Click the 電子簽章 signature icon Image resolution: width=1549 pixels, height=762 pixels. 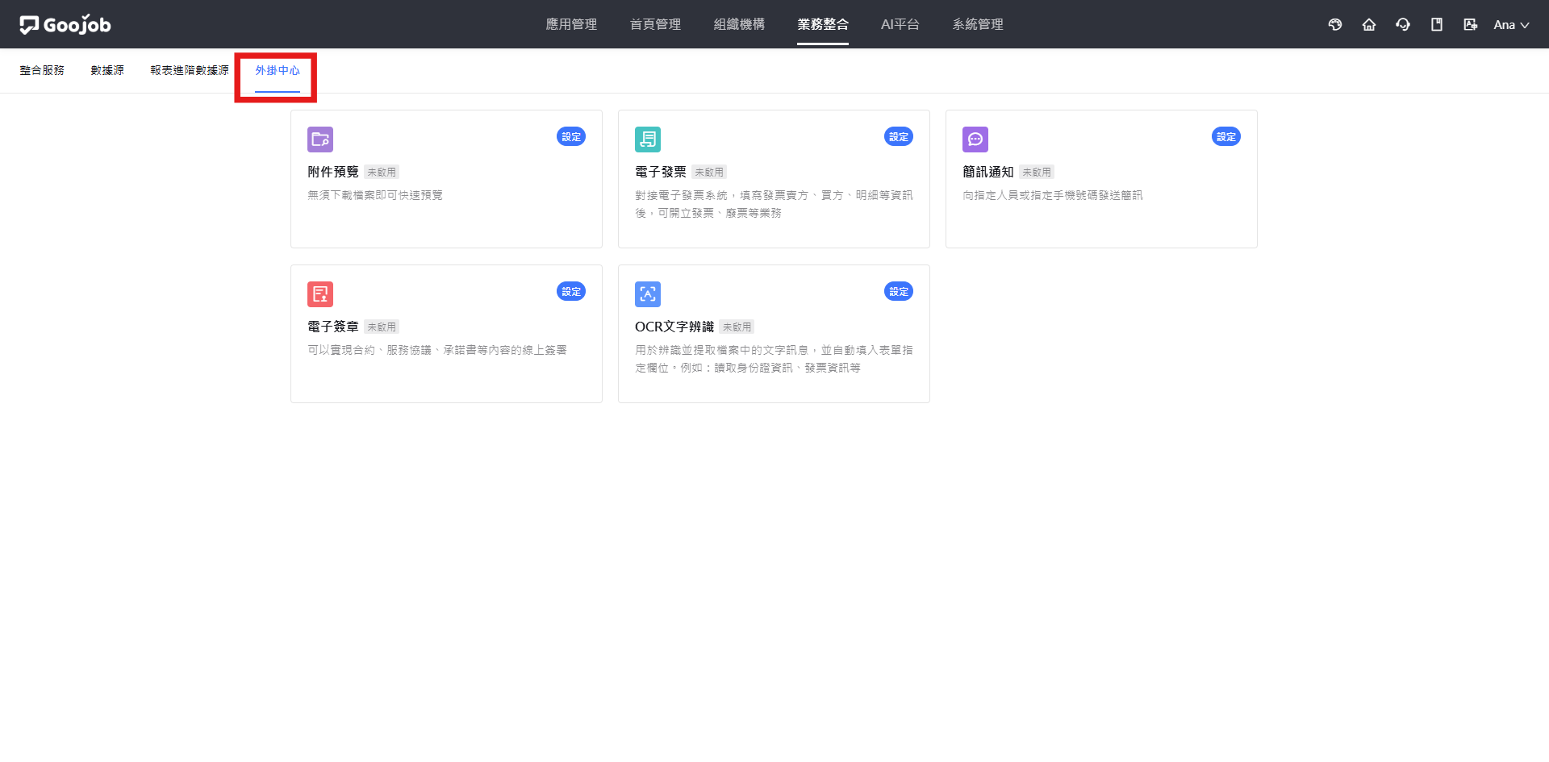point(320,294)
